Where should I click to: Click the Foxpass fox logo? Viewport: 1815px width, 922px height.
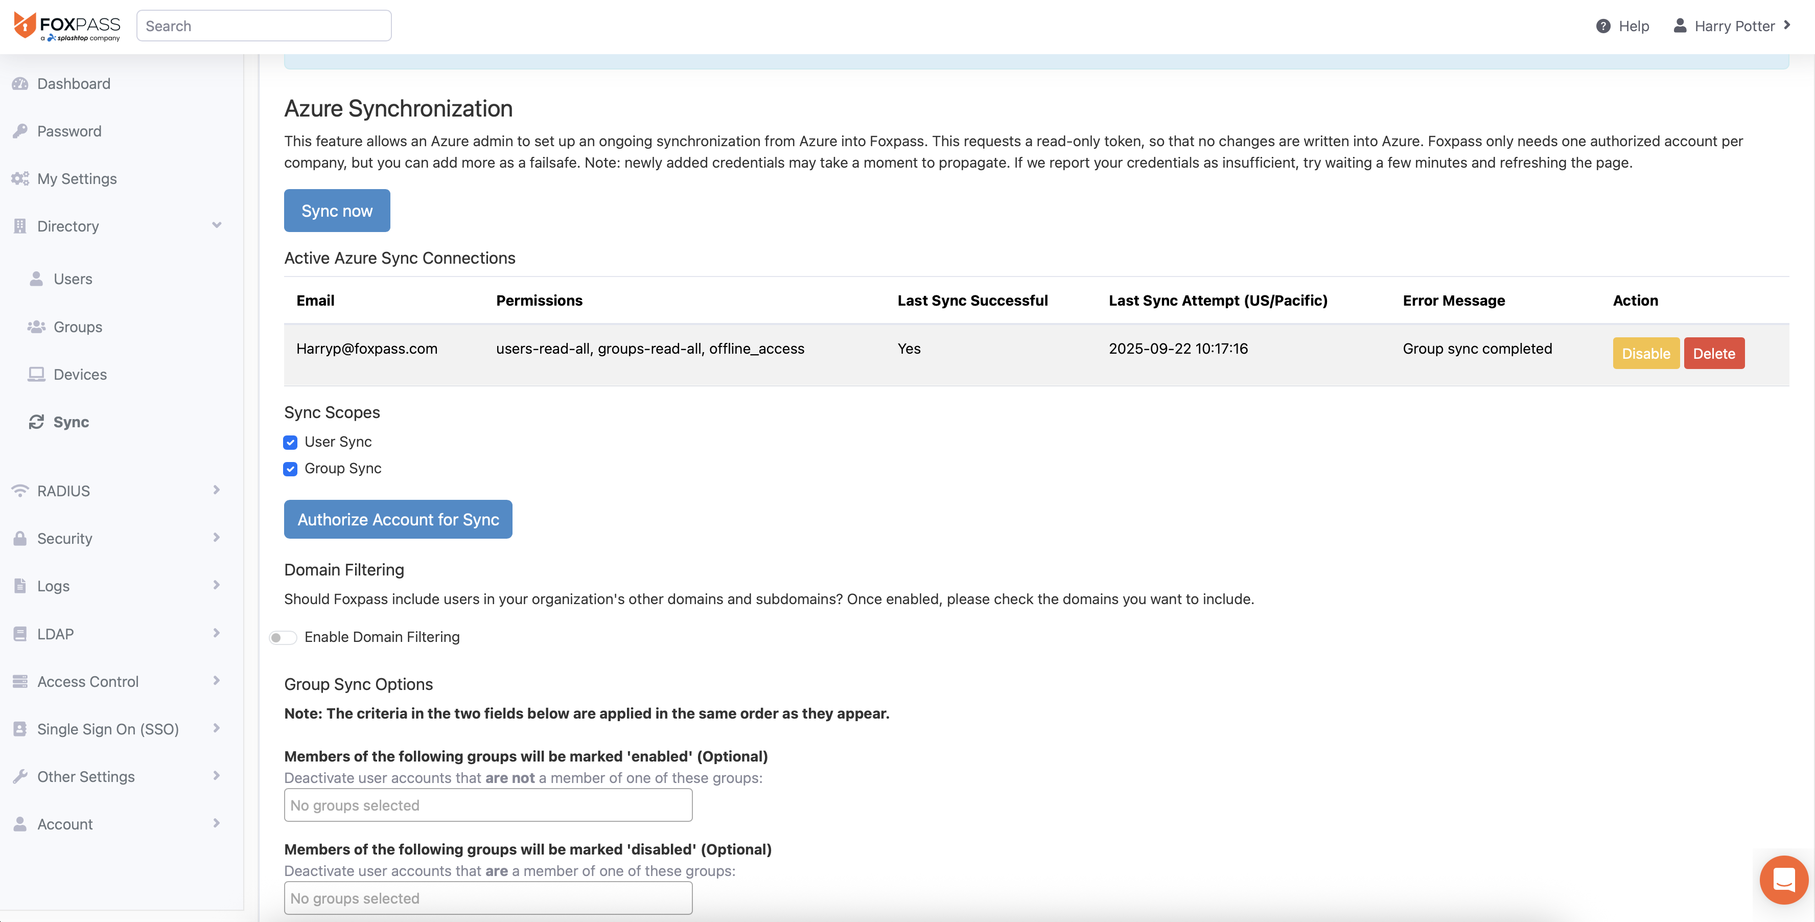(25, 26)
